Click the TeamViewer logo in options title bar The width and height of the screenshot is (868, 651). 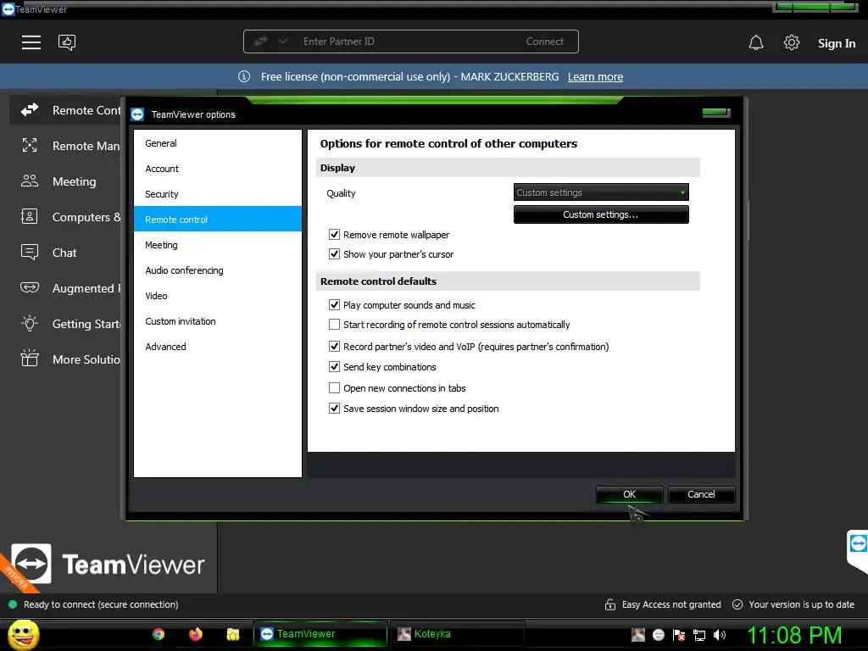137,114
